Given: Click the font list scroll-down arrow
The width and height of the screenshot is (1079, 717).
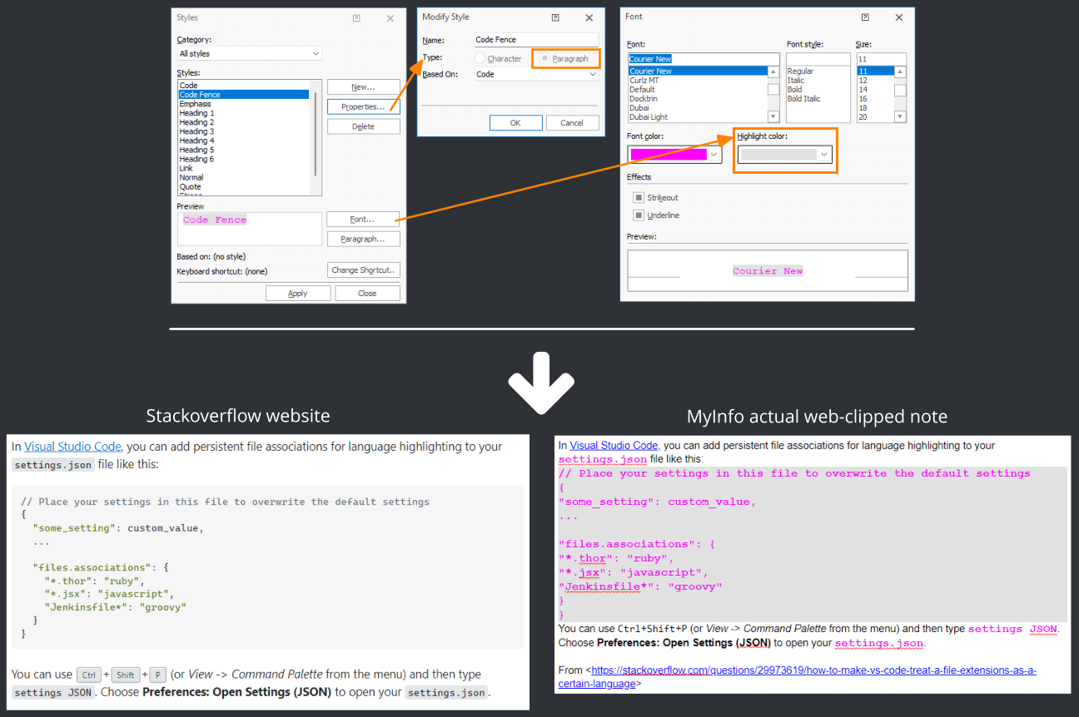Looking at the screenshot, I should 773,117.
